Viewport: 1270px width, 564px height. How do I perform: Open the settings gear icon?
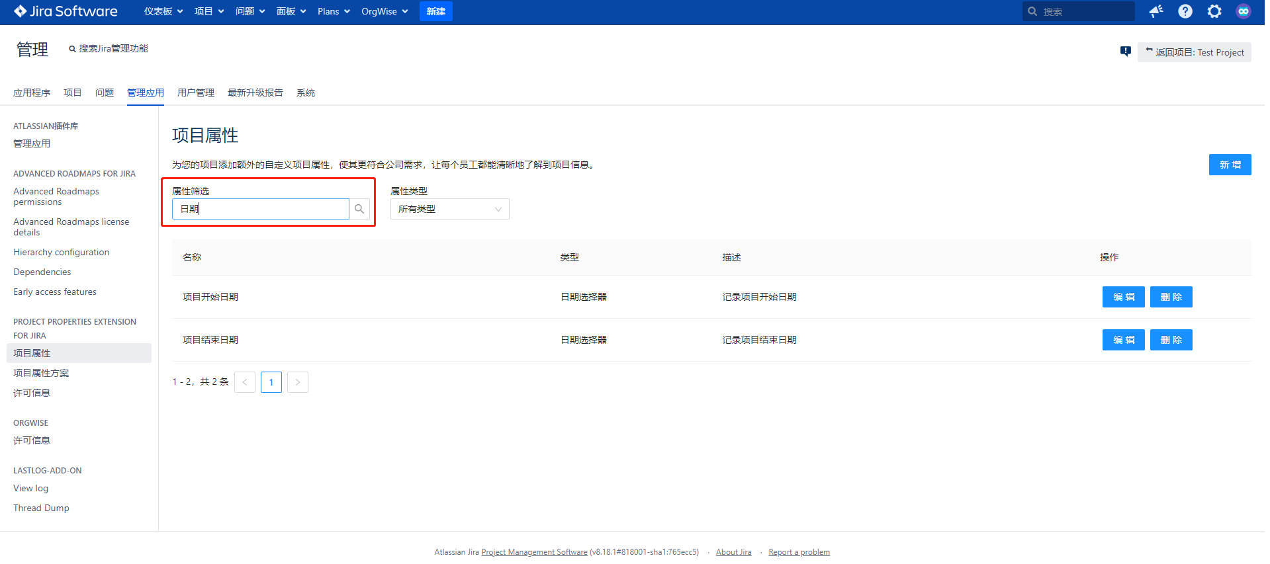pos(1214,11)
